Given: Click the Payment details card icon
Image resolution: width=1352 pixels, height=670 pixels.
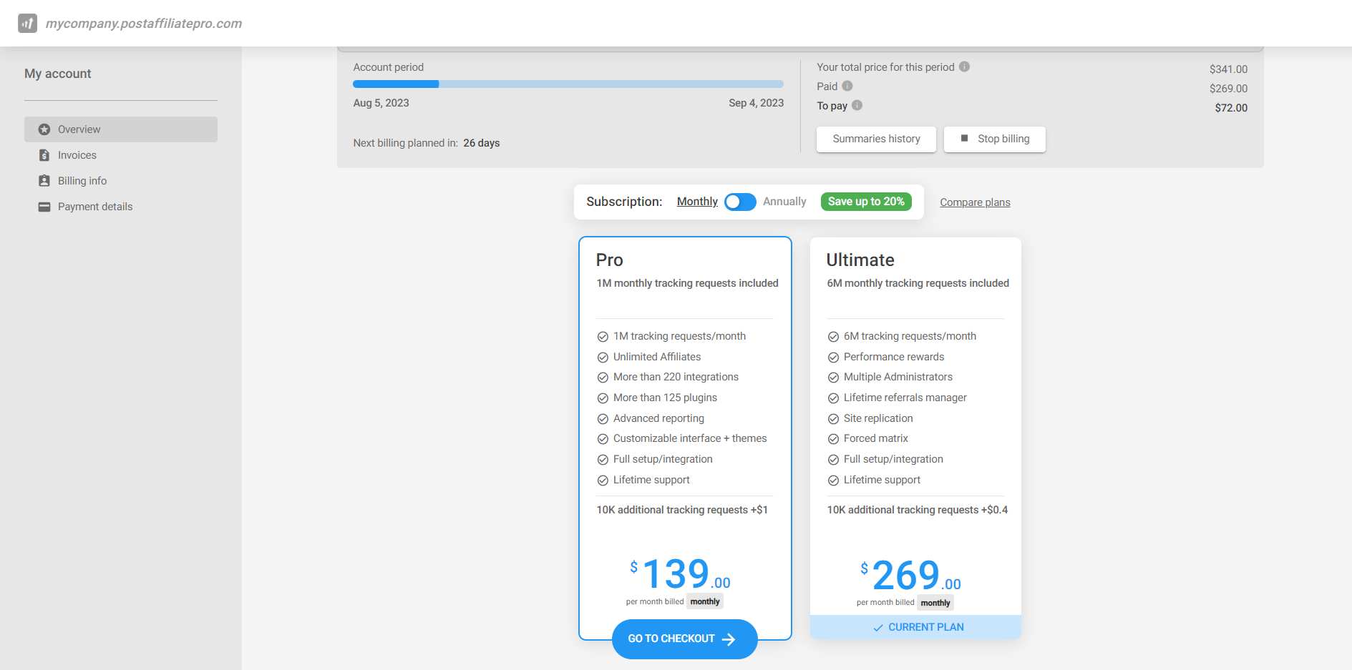Looking at the screenshot, I should coord(44,207).
